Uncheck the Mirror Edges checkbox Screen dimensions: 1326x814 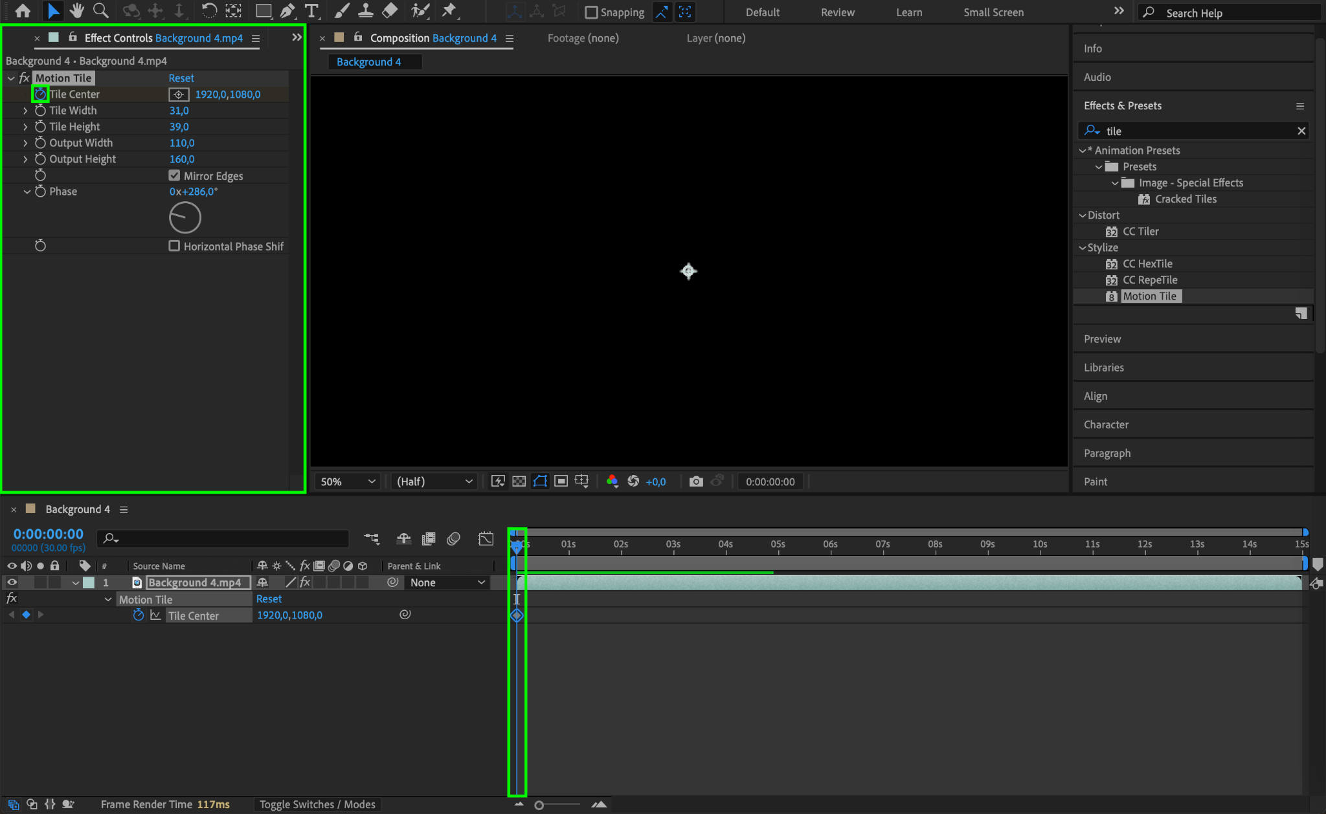[x=174, y=175]
